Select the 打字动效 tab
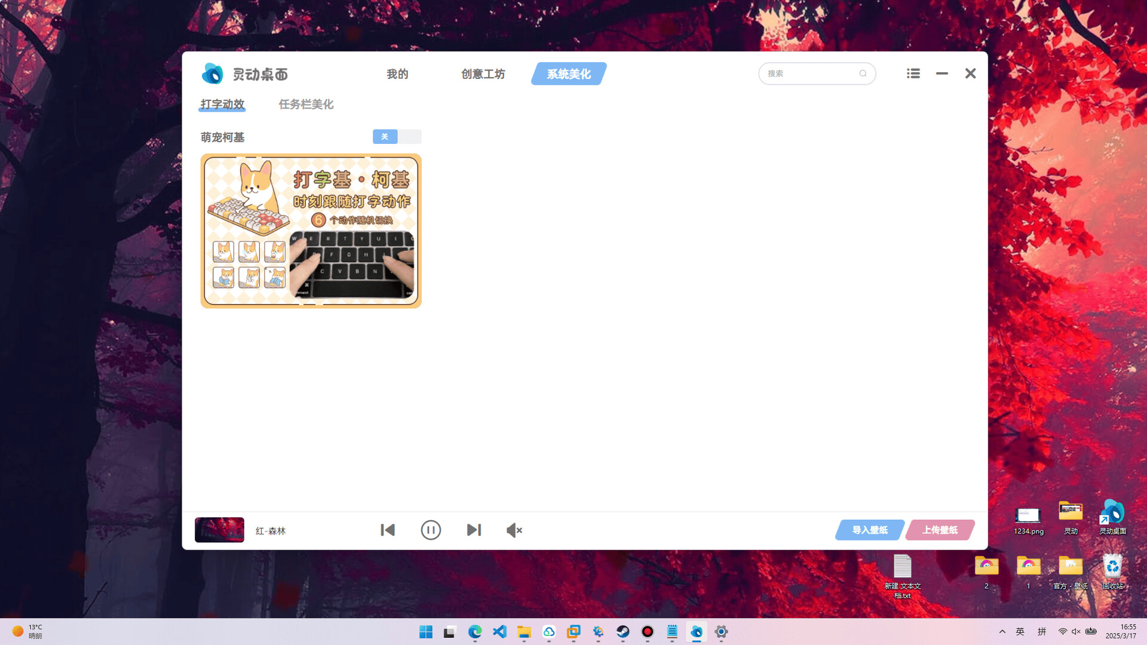Viewport: 1147px width, 645px height. [222, 105]
